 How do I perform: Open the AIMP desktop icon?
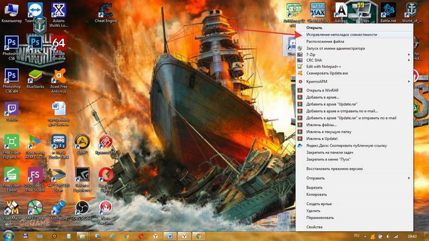click(82, 145)
